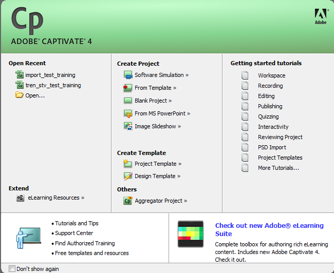Start a Software Simulation project

tap(161, 75)
